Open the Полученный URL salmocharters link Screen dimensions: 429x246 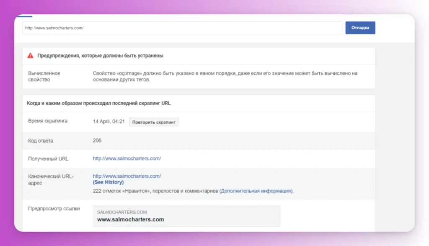point(127,158)
